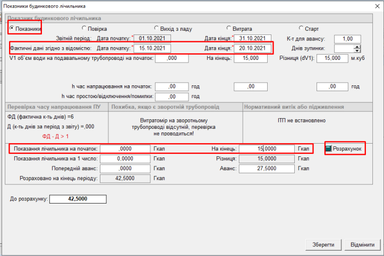Select the Вихід з ладу option

pyautogui.click(x=156, y=28)
